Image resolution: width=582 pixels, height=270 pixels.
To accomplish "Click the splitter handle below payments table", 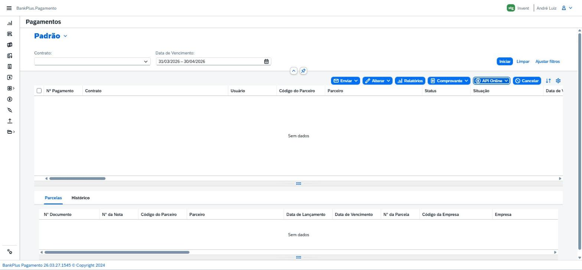I will 298,184.
